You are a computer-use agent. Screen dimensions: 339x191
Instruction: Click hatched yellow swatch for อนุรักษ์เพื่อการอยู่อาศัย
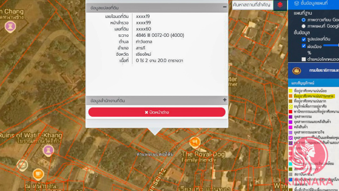(x=290, y=106)
